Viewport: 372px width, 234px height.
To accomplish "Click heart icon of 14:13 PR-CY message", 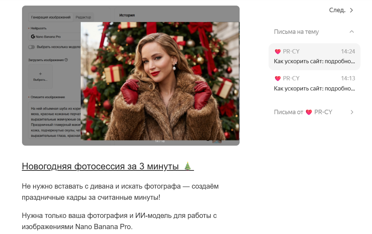I will point(278,78).
